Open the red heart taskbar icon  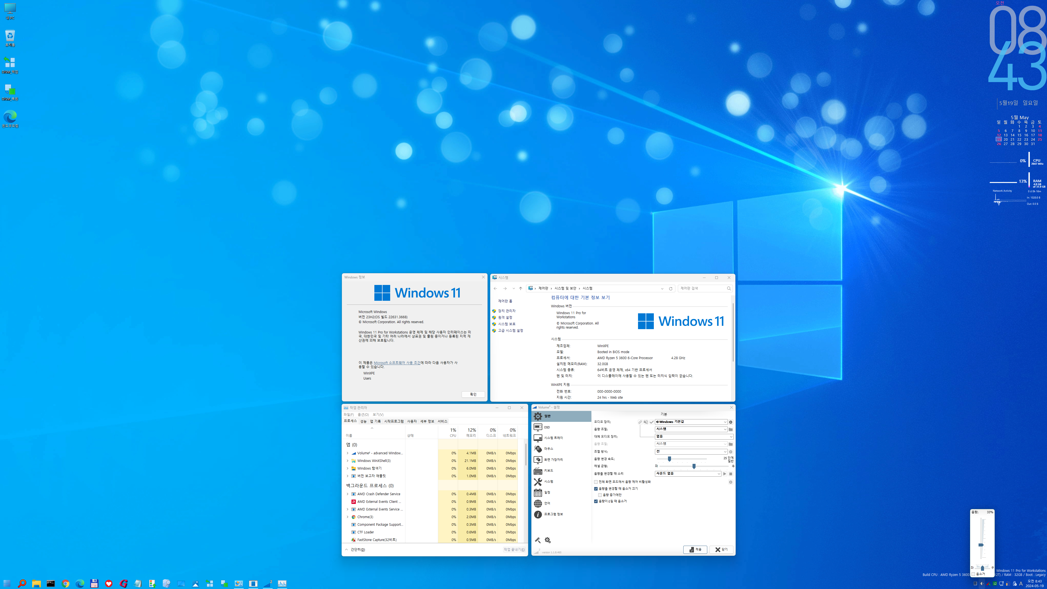(x=109, y=583)
